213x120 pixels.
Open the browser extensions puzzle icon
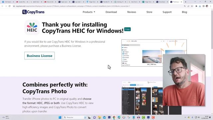[x=196, y=6]
